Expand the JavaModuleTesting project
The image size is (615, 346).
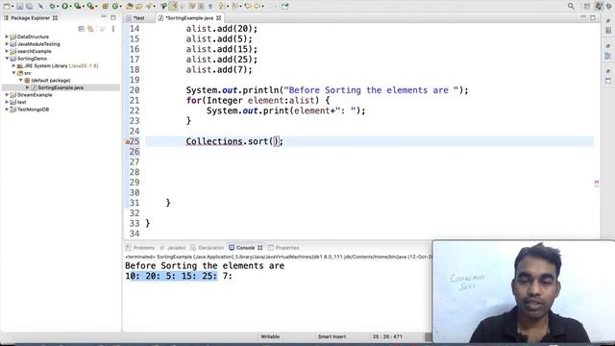(x=7, y=44)
